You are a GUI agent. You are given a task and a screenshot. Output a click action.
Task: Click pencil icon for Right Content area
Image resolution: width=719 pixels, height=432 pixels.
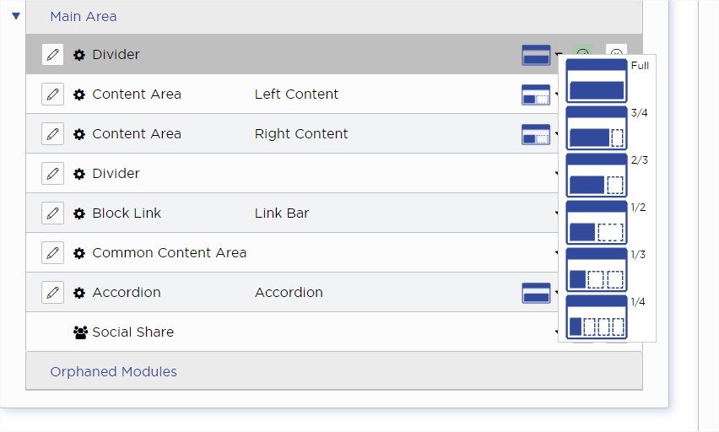[52, 134]
